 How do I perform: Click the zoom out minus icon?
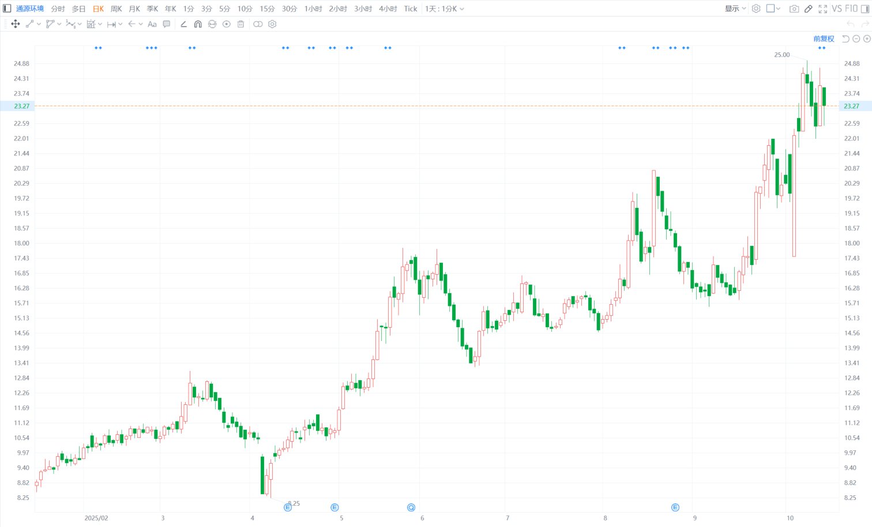pyautogui.click(x=856, y=39)
